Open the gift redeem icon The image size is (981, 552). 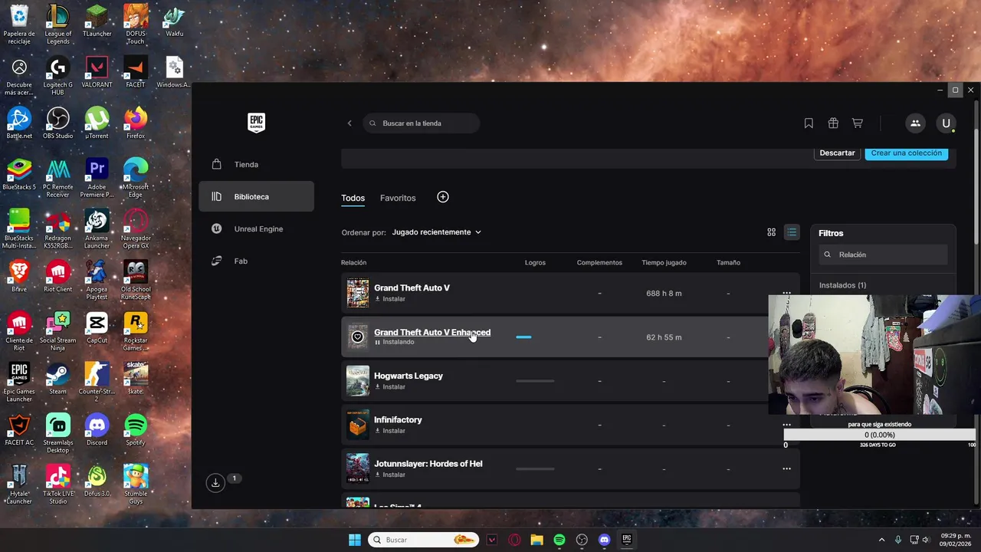[833, 123]
